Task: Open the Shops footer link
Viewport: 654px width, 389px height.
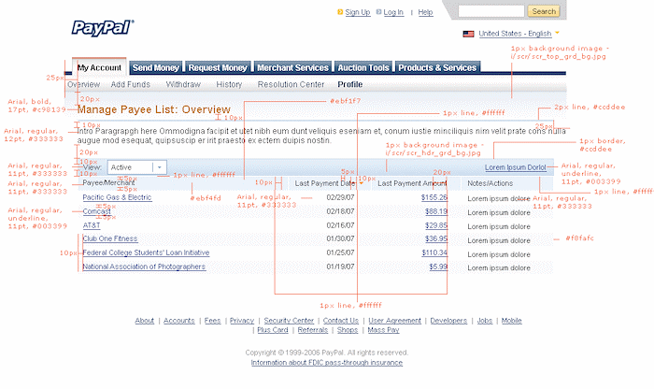Action: 348,330
